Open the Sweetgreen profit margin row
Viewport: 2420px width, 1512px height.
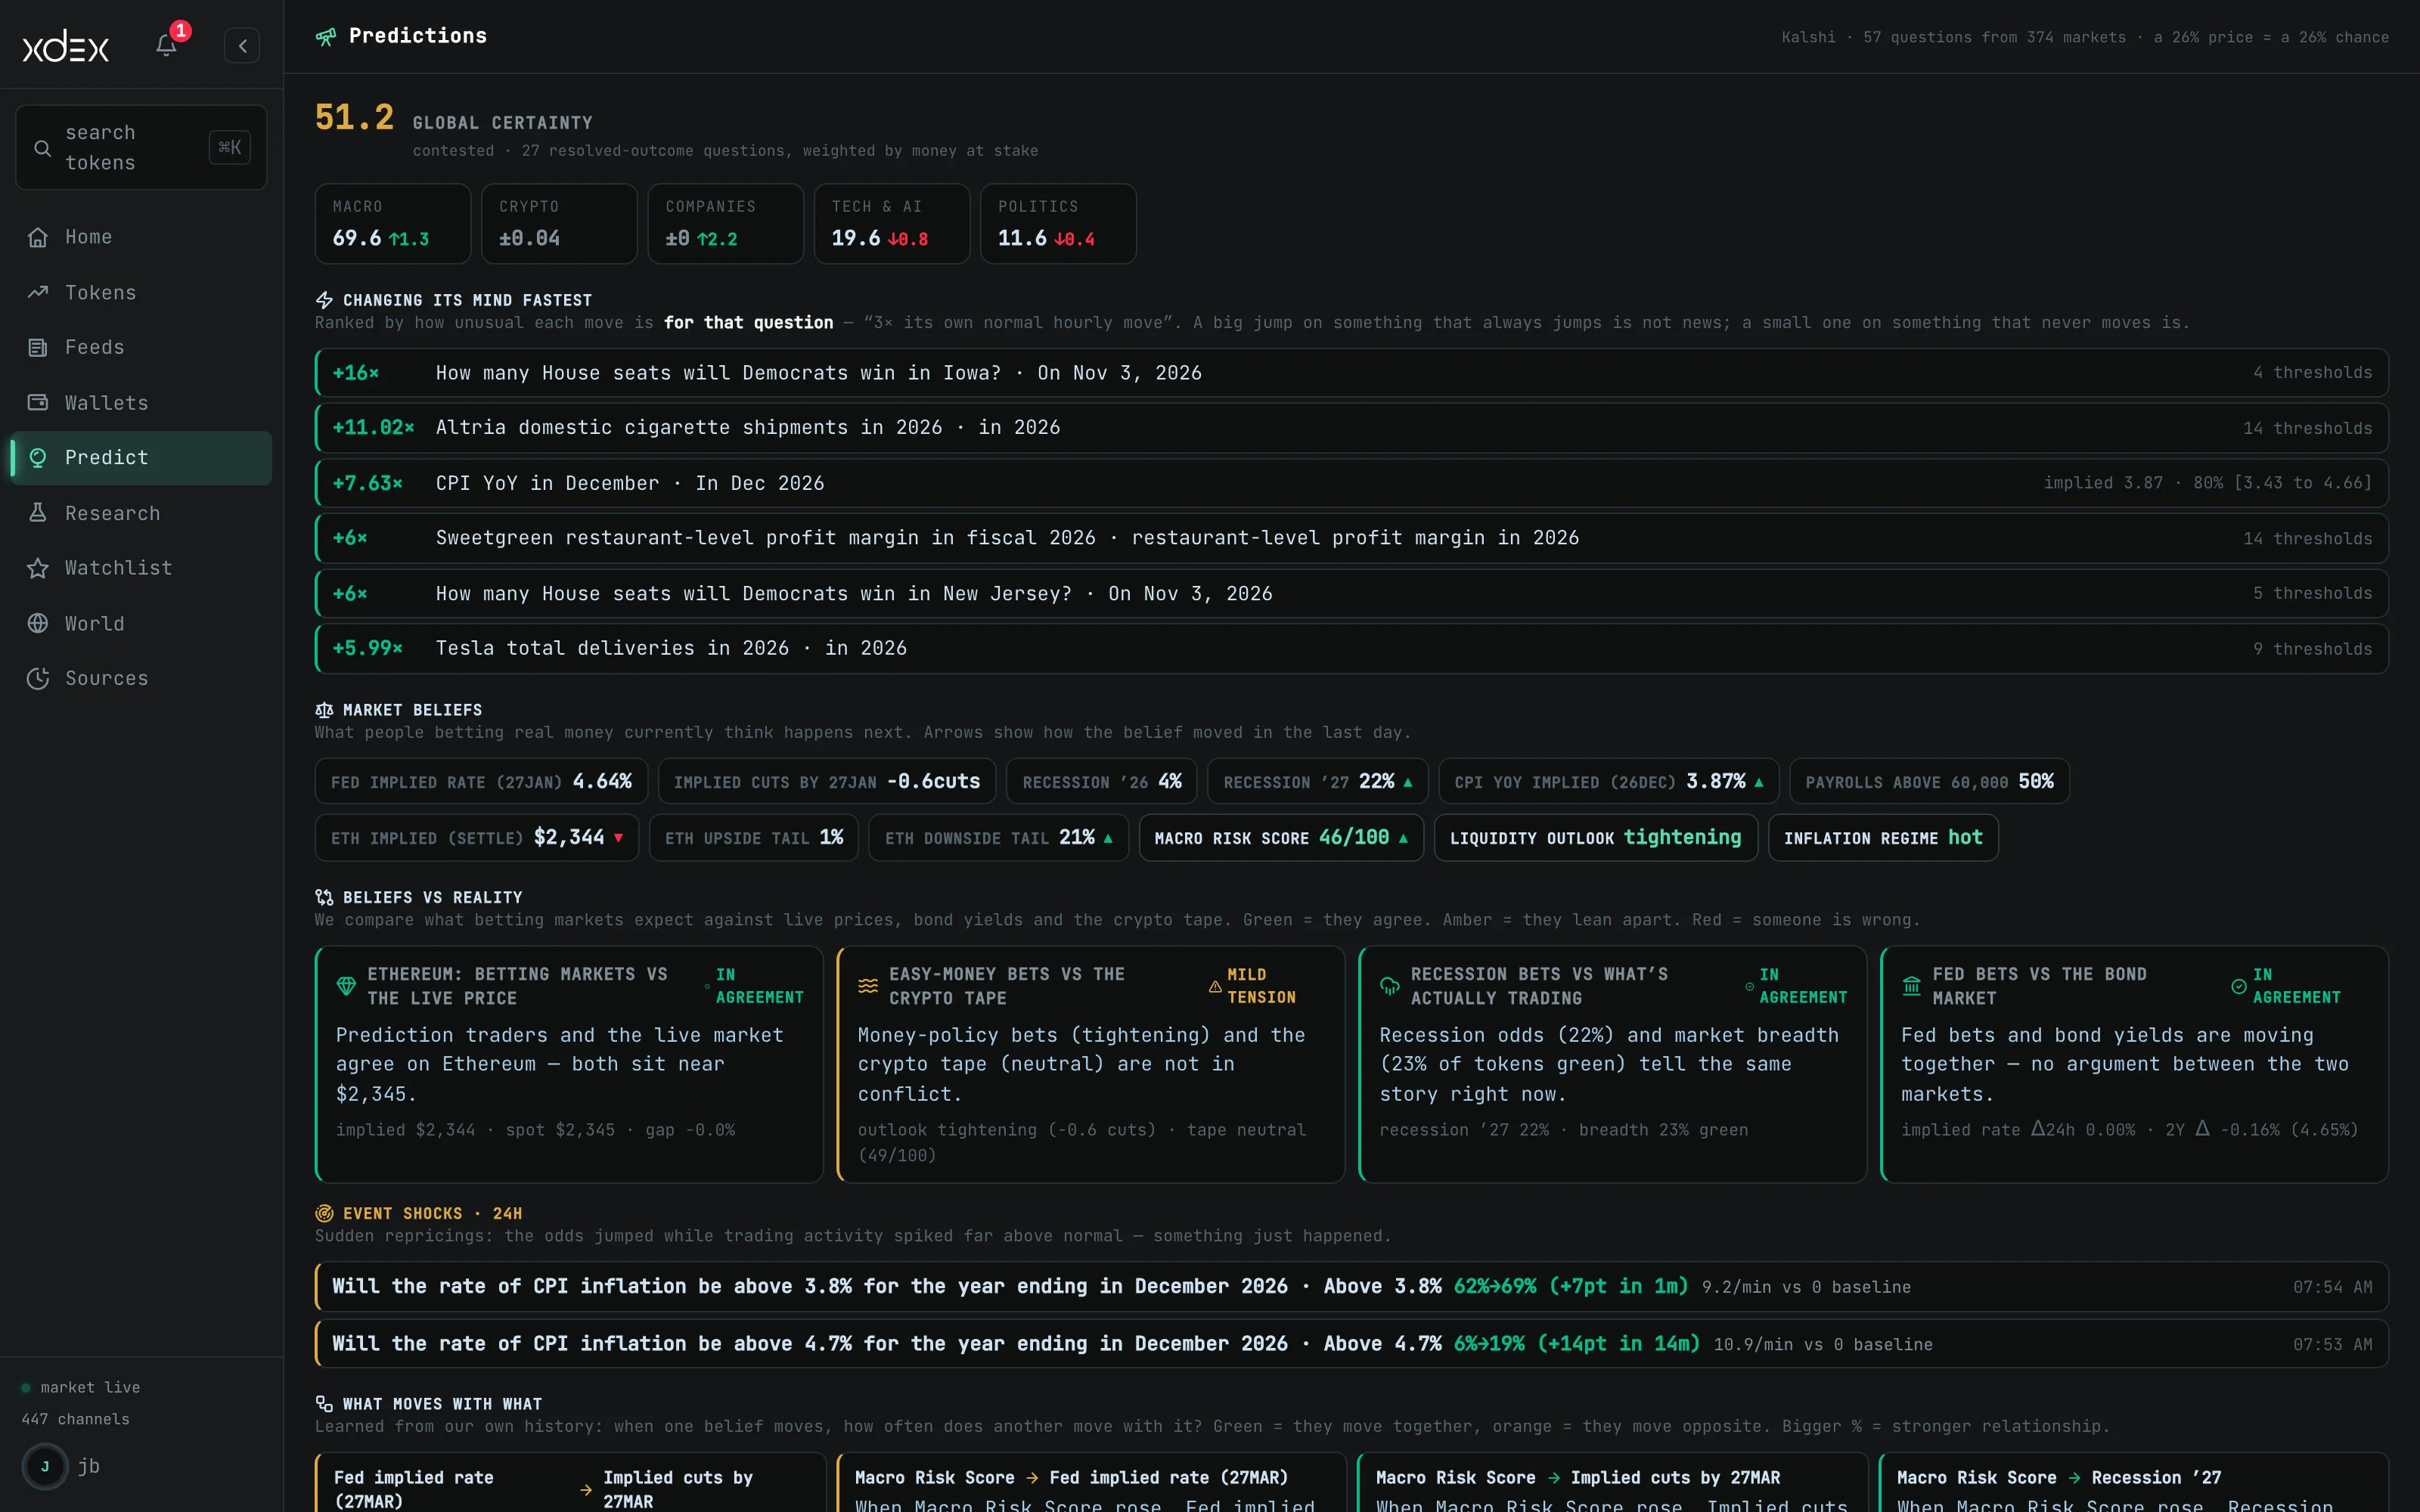coord(1351,538)
